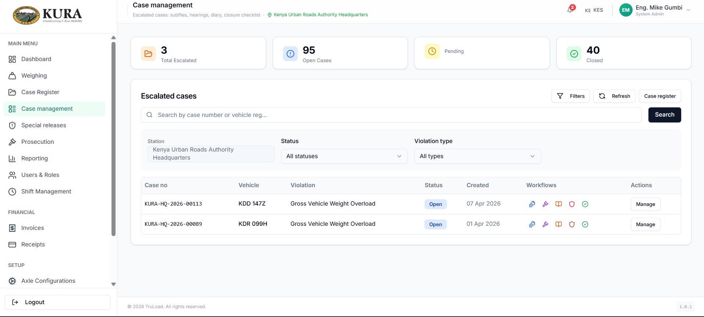Click the 1.0.1 version label

click(x=686, y=307)
